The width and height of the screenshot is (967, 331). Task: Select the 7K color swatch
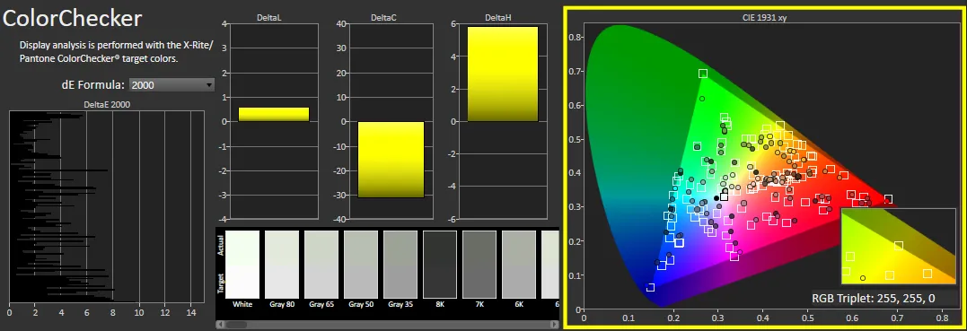tap(479, 265)
